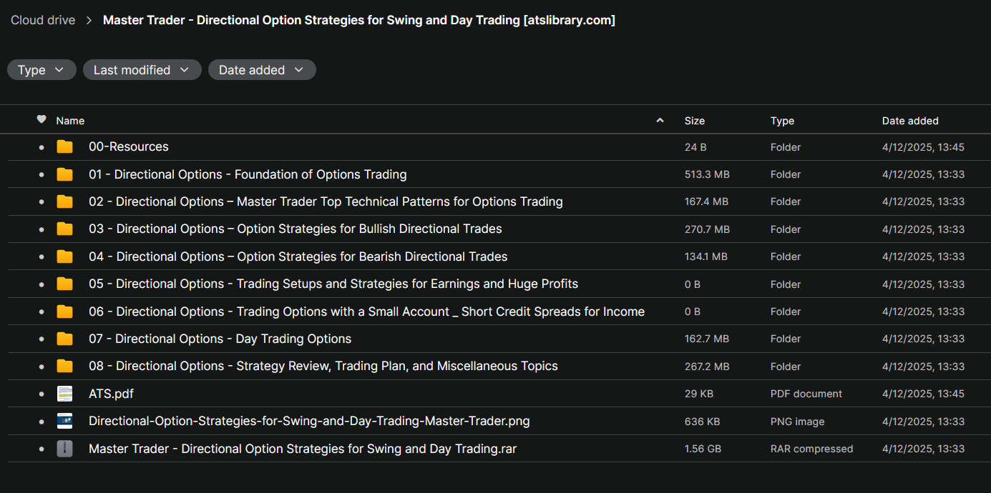Click the RAR compressed type label
Image resolution: width=991 pixels, height=493 pixels.
(812, 449)
